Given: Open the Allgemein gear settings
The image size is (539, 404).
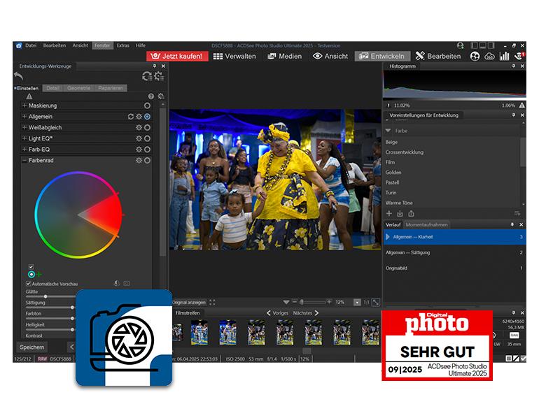Looking at the screenshot, I should pos(139,117).
